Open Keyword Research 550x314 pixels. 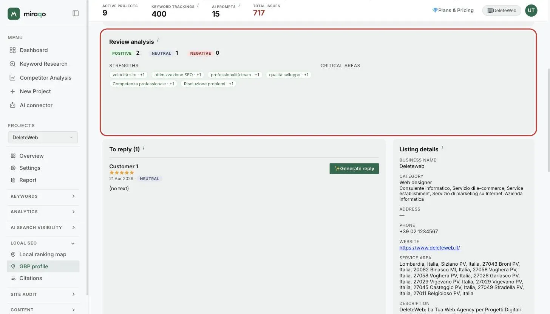coord(43,64)
